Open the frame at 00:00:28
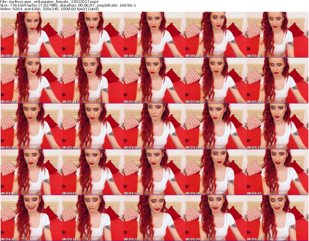 click(93, 34)
